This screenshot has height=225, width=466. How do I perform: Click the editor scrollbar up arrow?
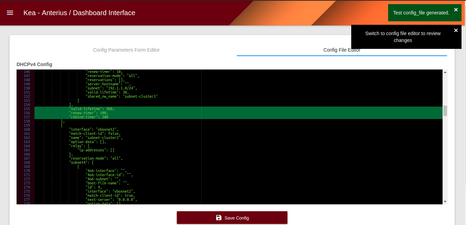445,72
